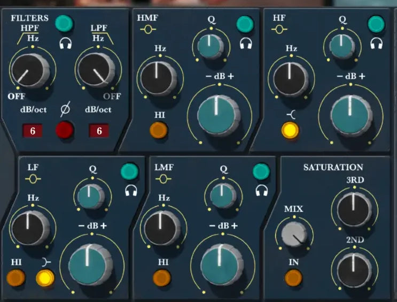Toggle the LMF band enable light
The width and height of the screenshot is (397, 302).
click(261, 171)
